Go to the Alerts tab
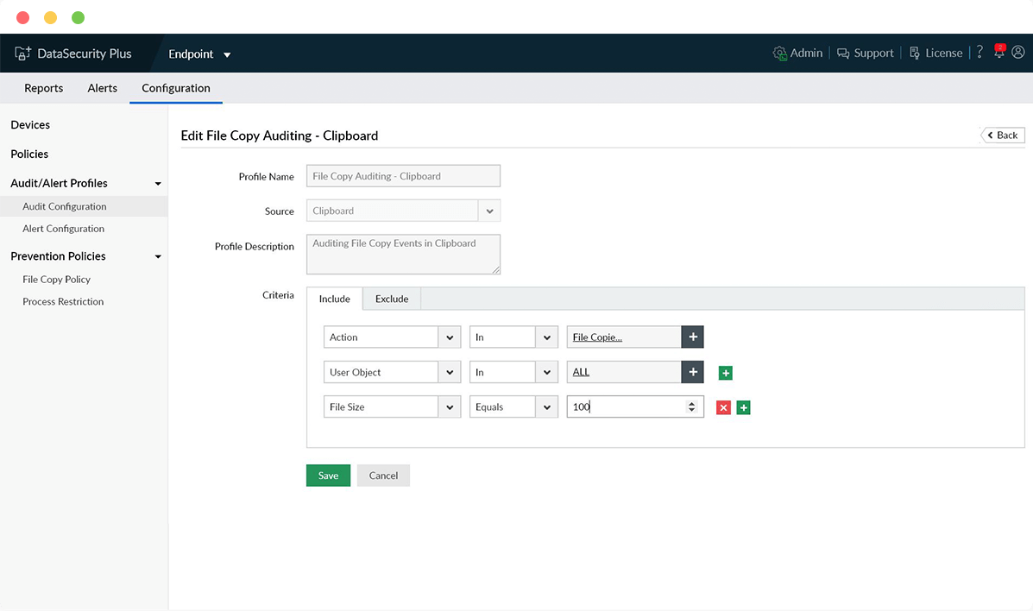This screenshot has width=1033, height=611. (102, 87)
